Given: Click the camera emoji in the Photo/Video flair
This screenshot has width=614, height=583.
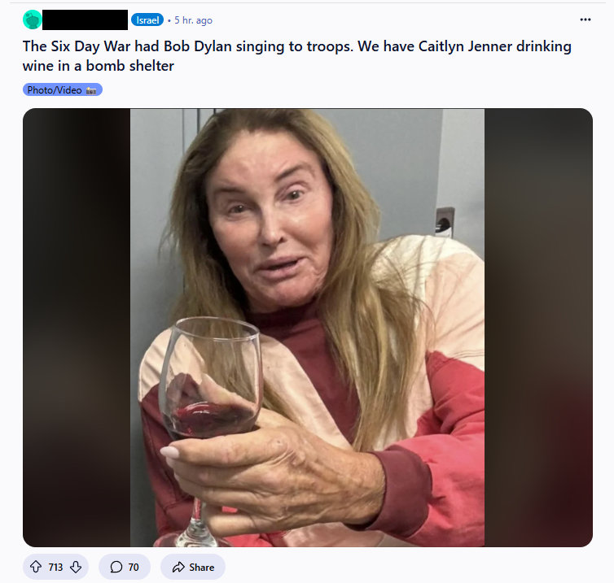Looking at the screenshot, I should (91, 90).
